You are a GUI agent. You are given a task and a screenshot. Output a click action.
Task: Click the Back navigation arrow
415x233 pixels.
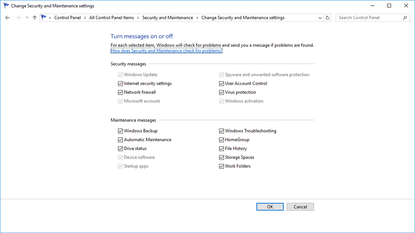pyautogui.click(x=8, y=18)
